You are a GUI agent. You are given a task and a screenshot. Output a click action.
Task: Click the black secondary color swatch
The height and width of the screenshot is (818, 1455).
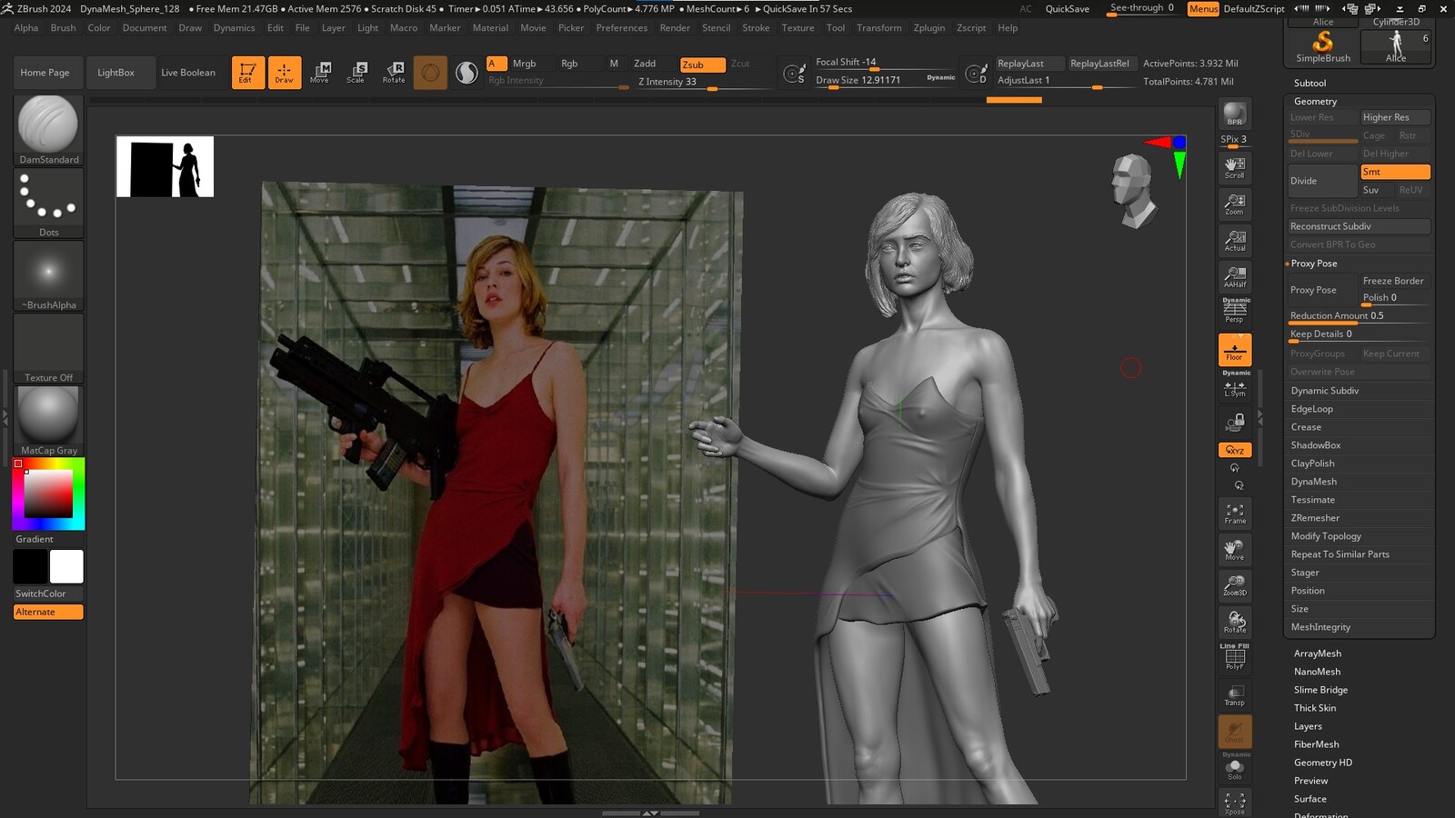pos(30,566)
